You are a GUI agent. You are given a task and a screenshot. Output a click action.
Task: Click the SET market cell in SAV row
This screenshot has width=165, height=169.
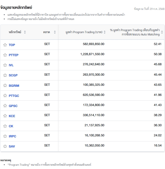click(x=47, y=145)
